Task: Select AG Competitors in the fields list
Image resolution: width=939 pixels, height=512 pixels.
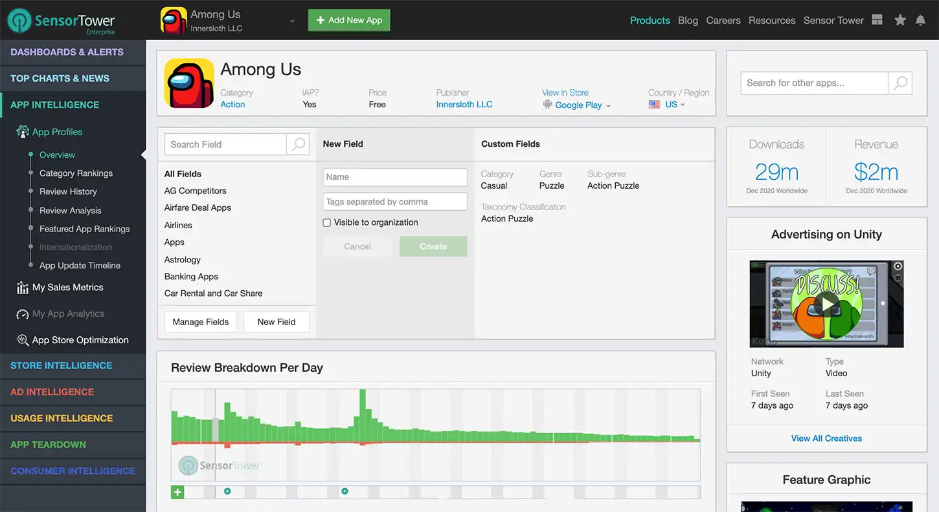Action: (195, 191)
